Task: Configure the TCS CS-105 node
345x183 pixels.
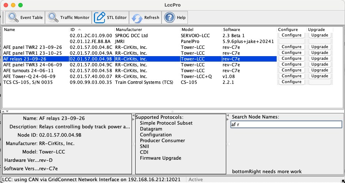Action: pos(291,82)
